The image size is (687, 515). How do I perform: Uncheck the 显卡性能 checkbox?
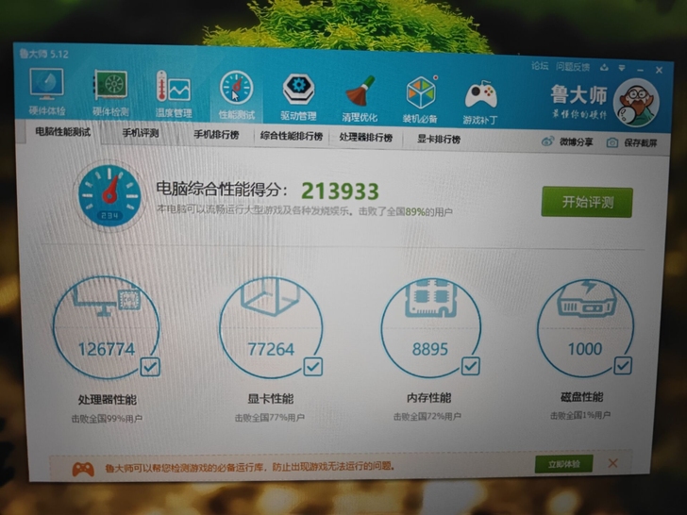click(313, 367)
